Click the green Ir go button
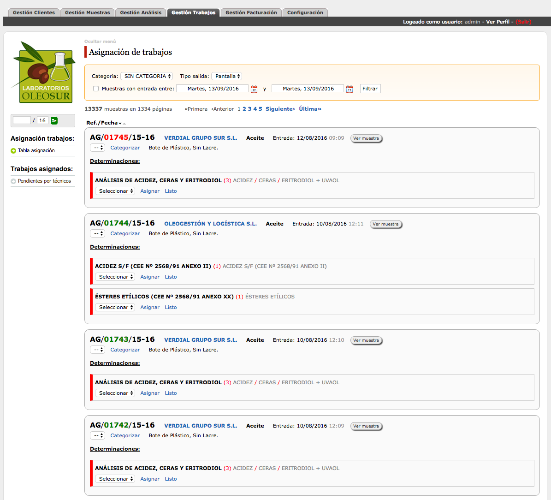Viewport: 551px width, 500px height. click(x=54, y=120)
